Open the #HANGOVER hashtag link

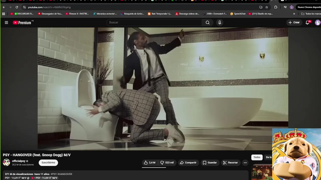click(65, 174)
